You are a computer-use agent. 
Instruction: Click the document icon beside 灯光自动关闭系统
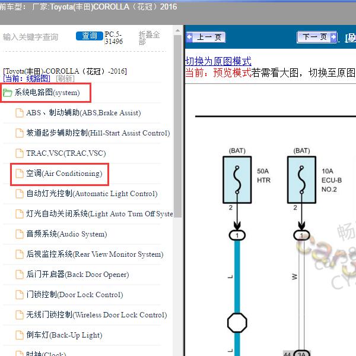tap(20, 214)
